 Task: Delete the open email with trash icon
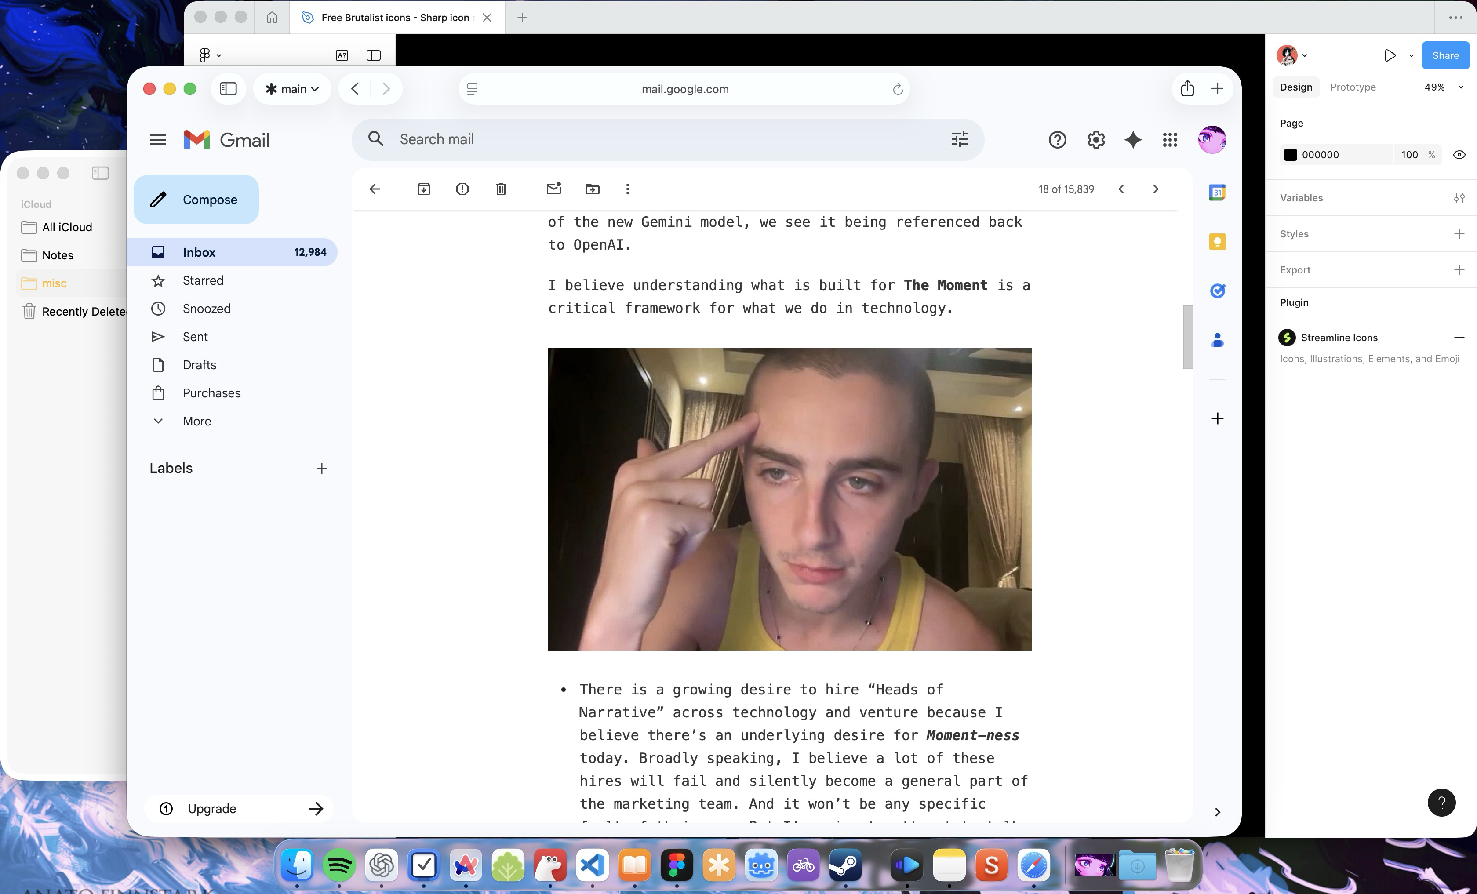pos(501,189)
